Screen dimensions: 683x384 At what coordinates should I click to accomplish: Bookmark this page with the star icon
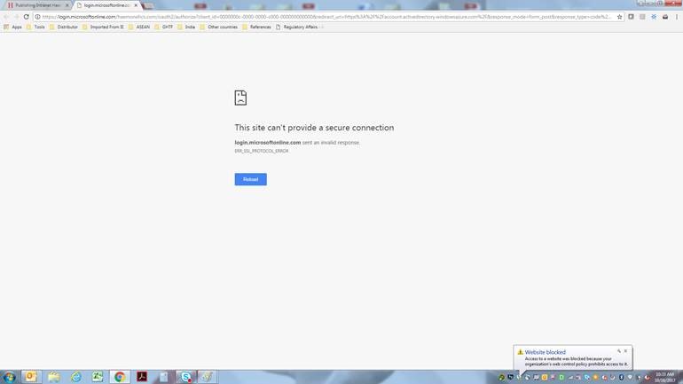click(x=619, y=17)
